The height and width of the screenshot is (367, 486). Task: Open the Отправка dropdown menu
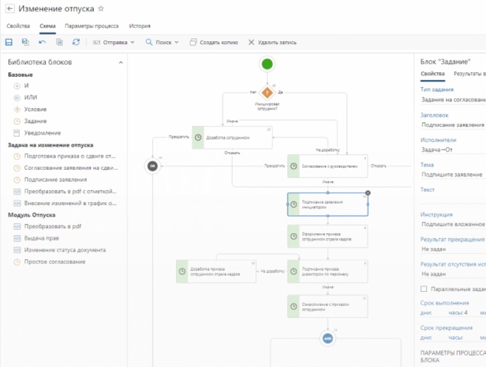click(x=114, y=42)
